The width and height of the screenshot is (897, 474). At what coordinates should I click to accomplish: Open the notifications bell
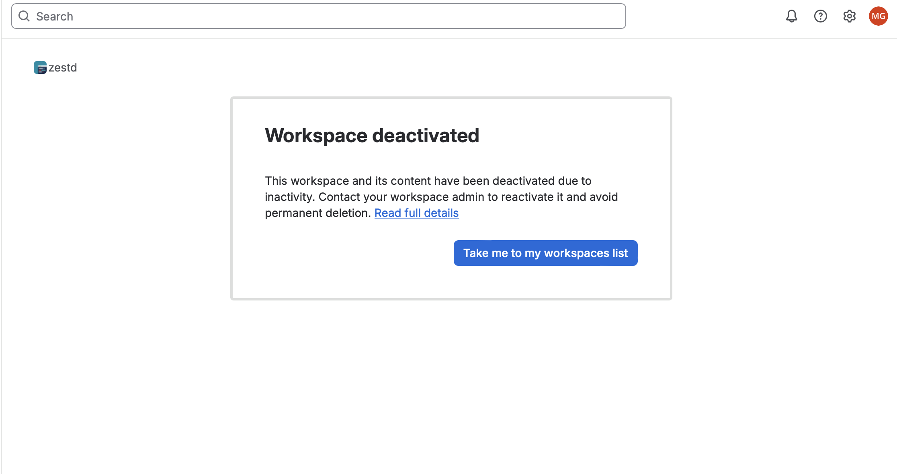(x=791, y=16)
